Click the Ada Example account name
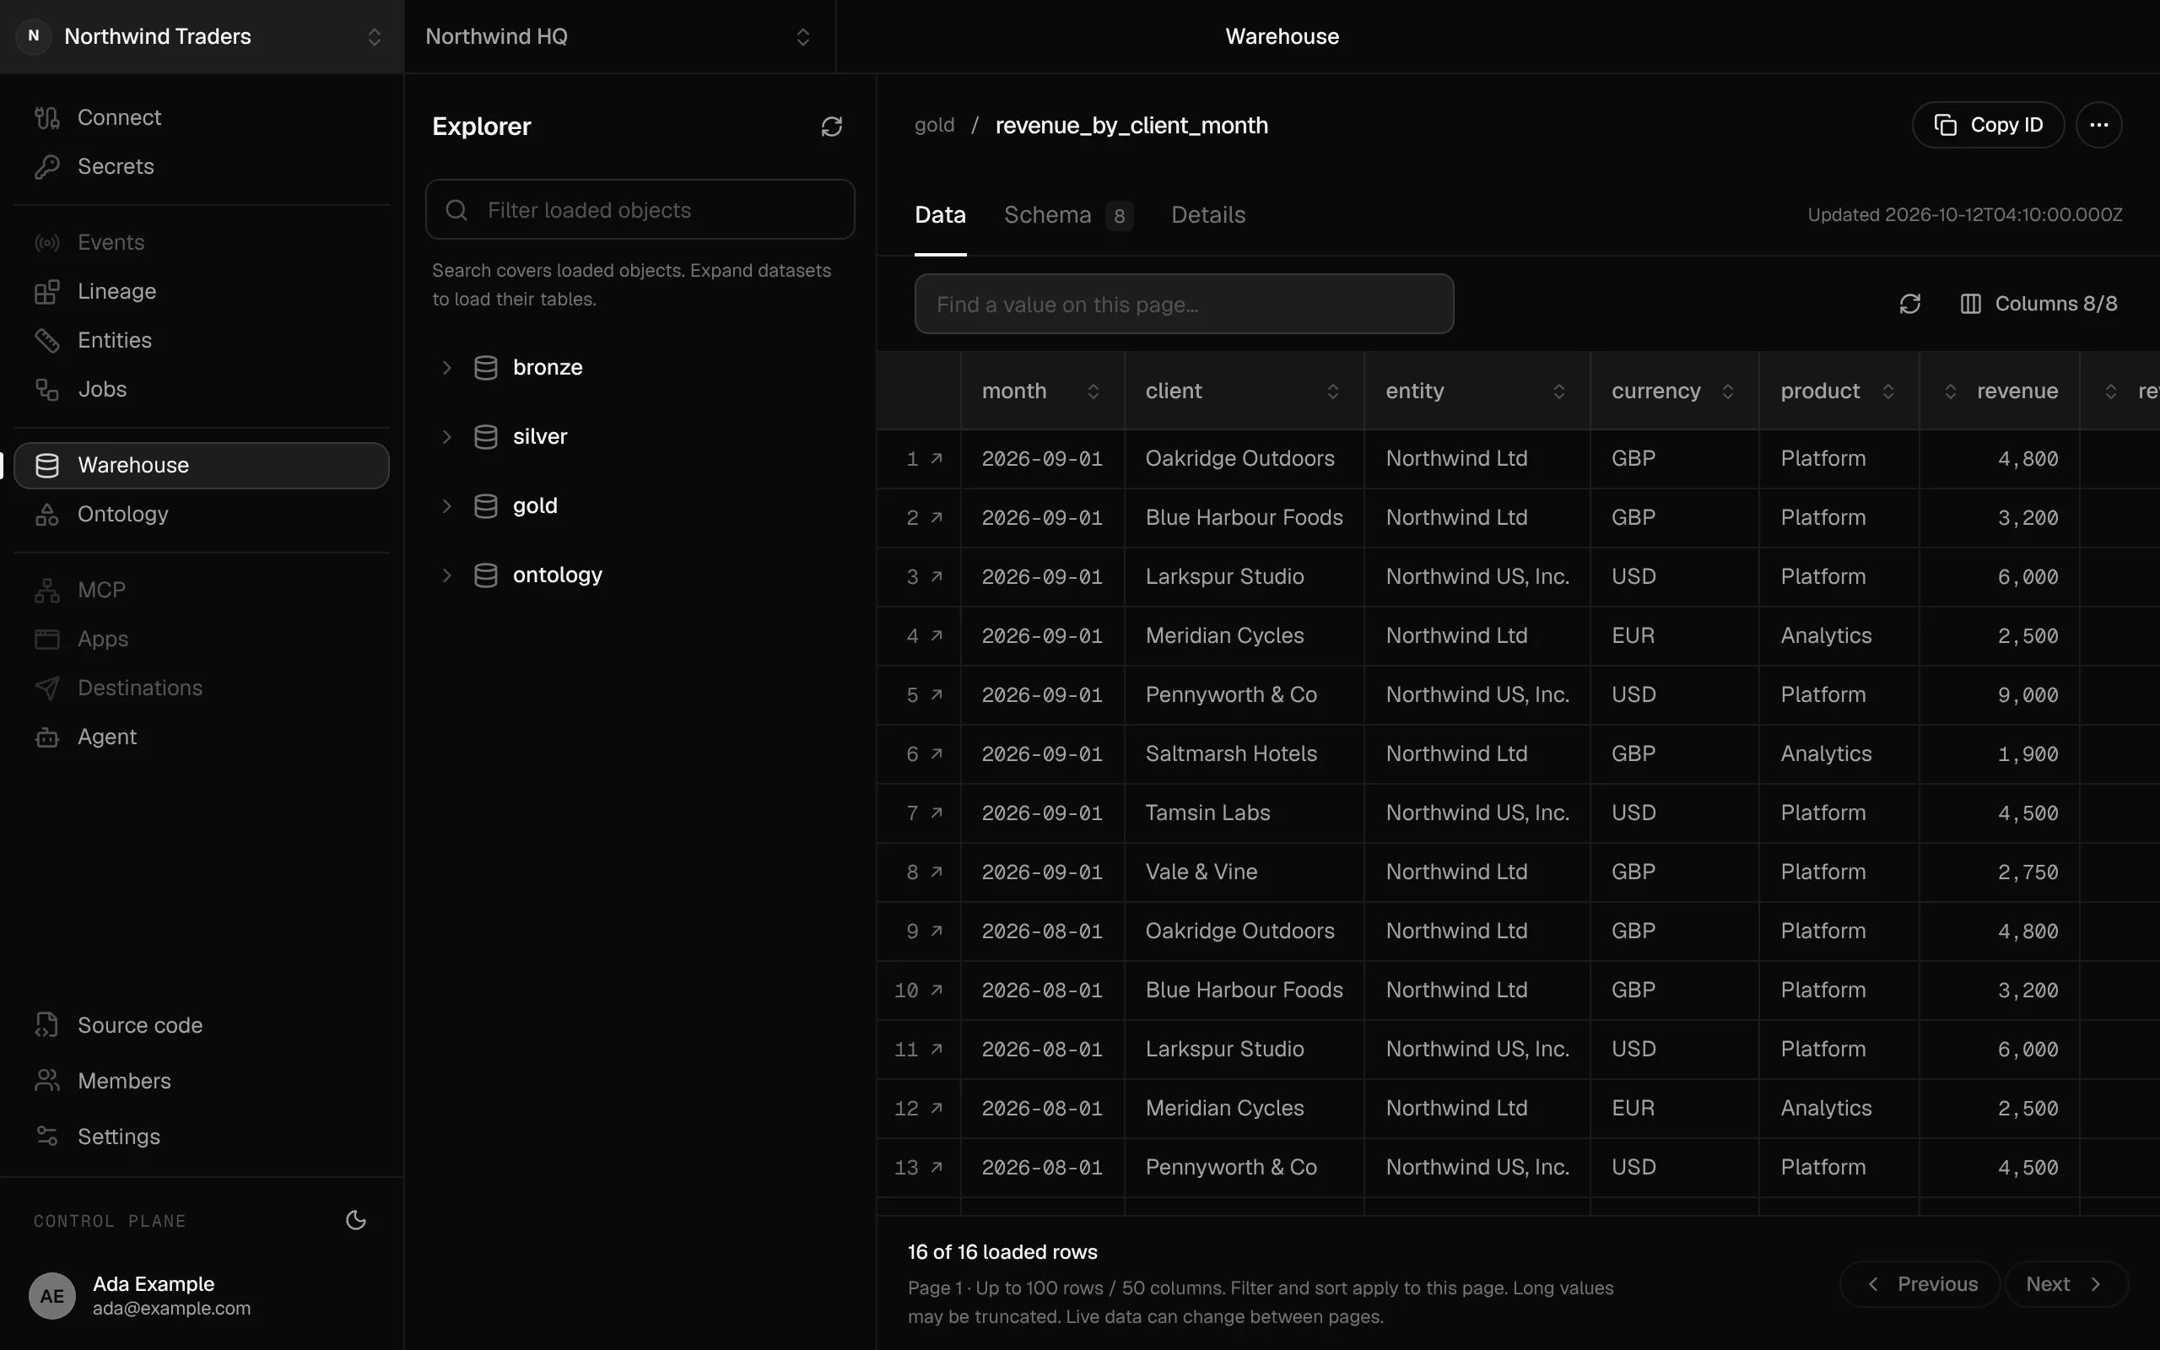 tap(154, 1284)
